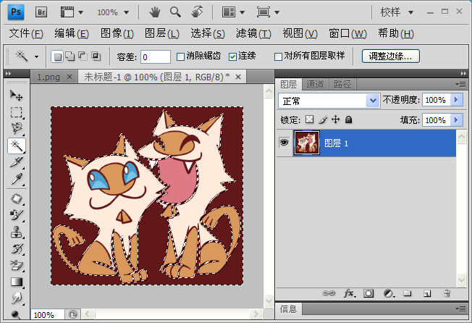The height and width of the screenshot is (323, 472).
Task: Create a new layer group
Action: pyautogui.click(x=408, y=293)
